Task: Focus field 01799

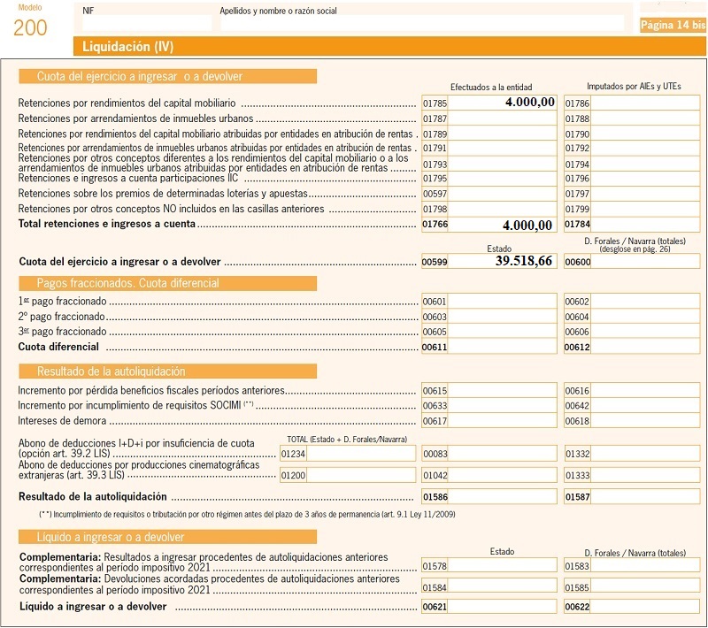Action: (645, 210)
